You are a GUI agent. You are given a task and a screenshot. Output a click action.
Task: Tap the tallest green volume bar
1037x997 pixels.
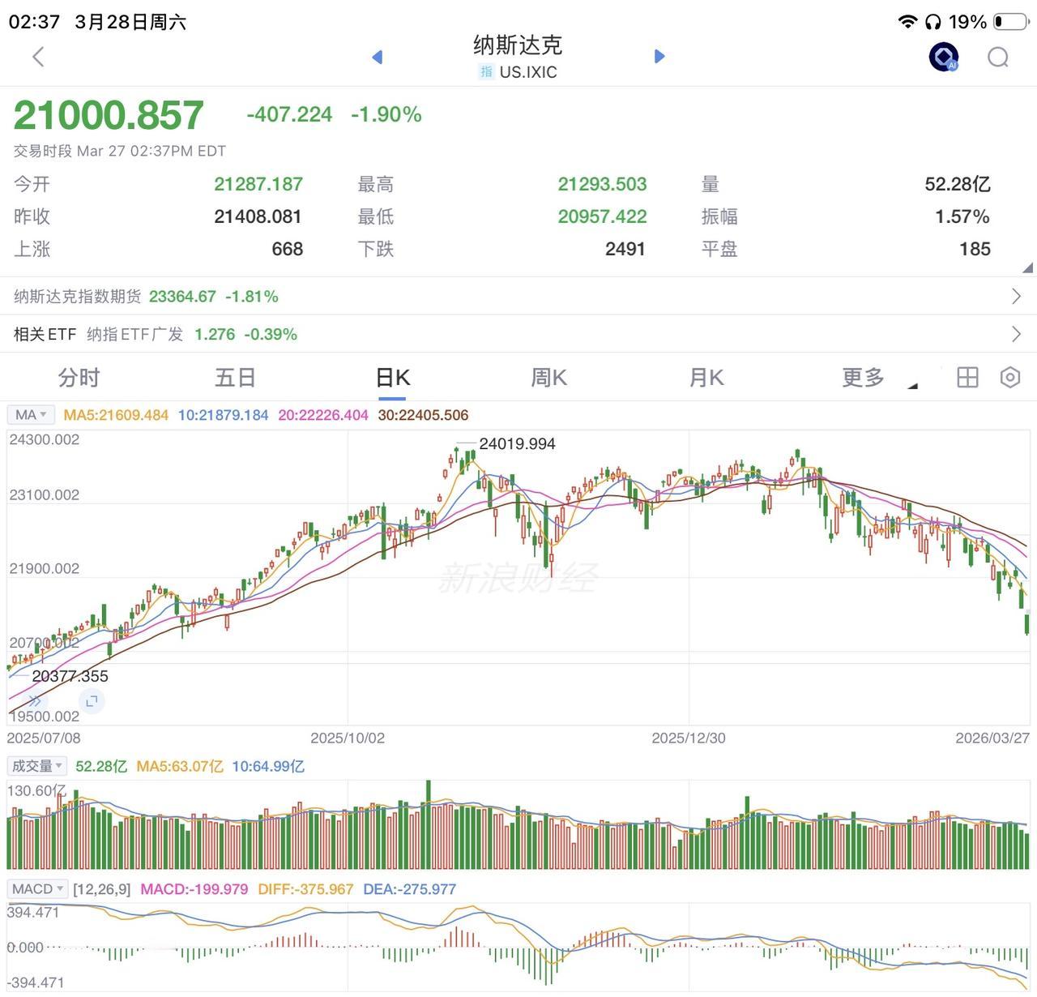(429, 824)
